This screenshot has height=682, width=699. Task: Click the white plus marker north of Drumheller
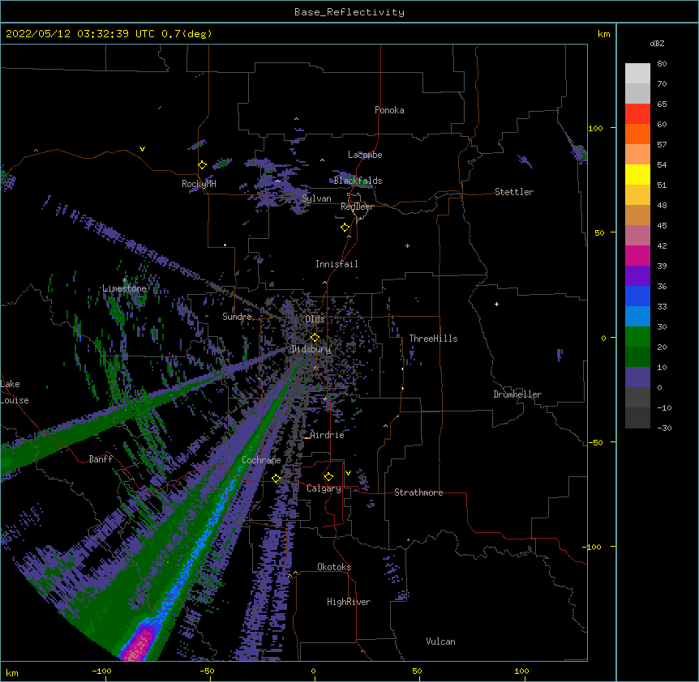pos(496,304)
